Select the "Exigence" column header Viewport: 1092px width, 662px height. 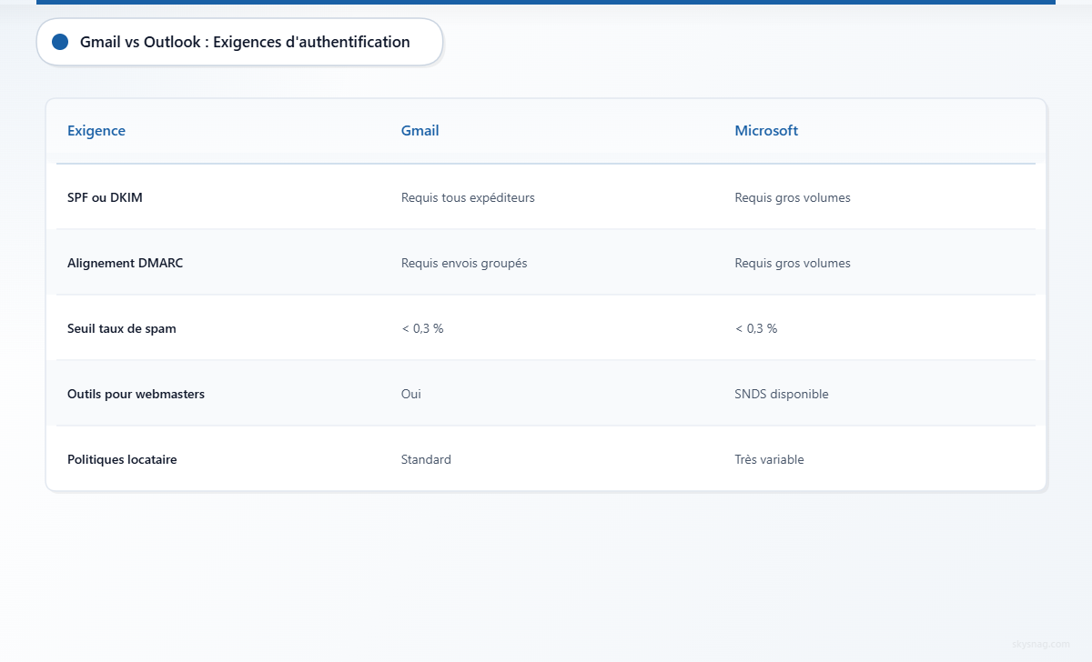click(x=96, y=131)
